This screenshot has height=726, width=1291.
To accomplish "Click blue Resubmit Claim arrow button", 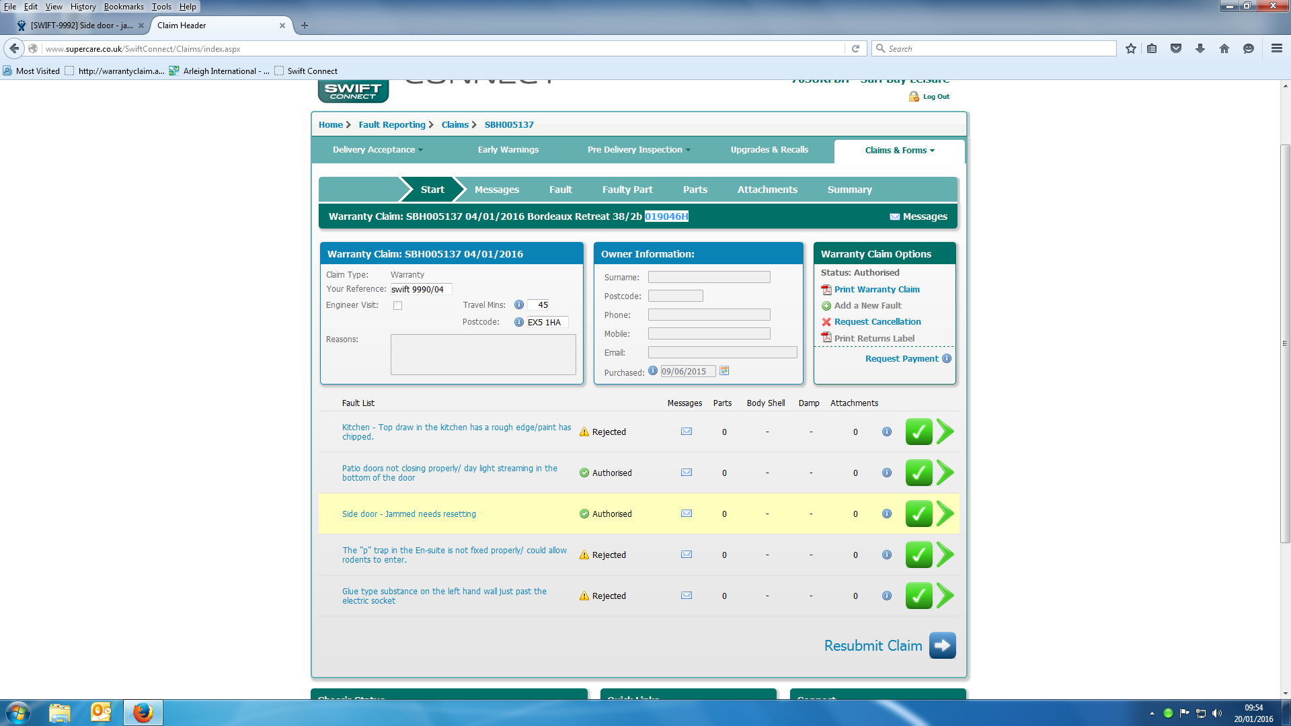I will click(942, 645).
